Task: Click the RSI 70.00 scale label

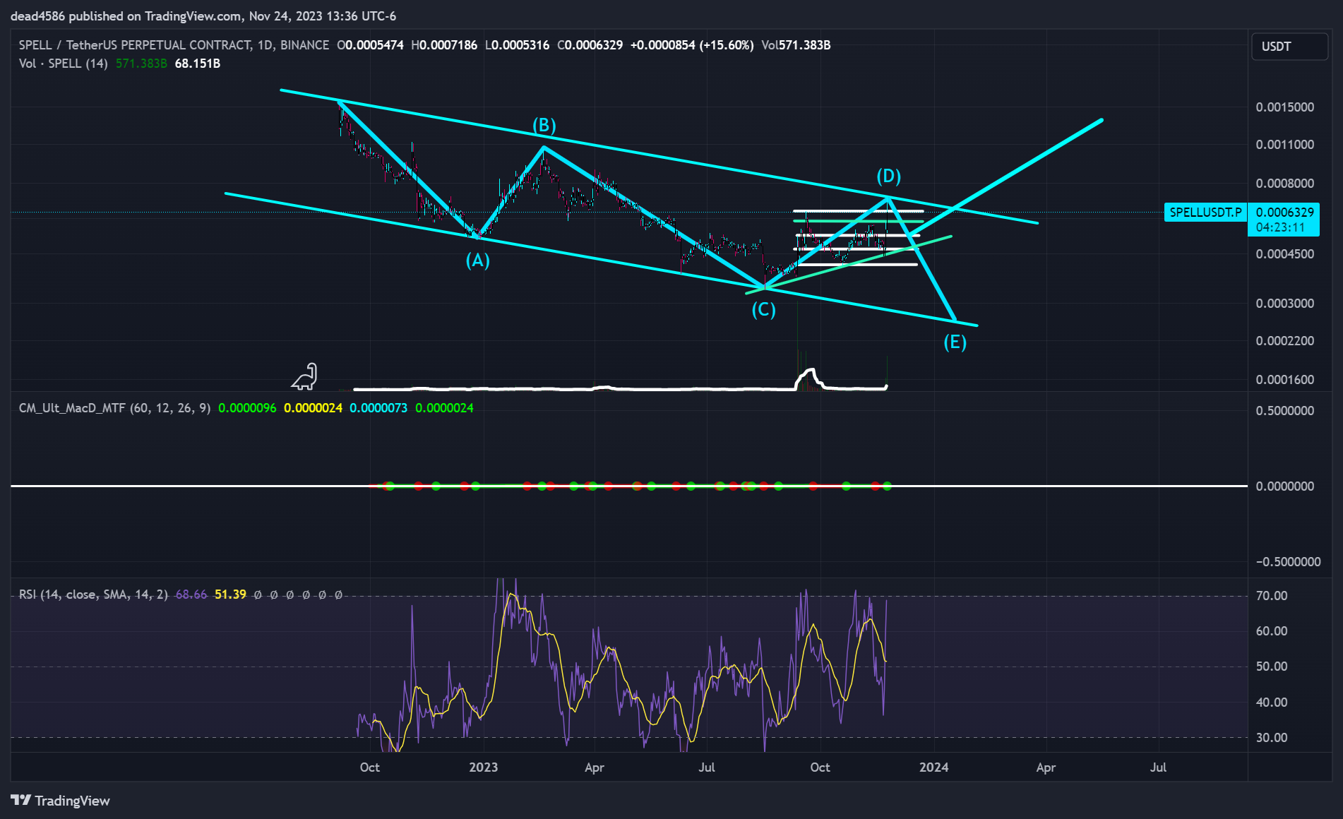Action: point(1272,596)
